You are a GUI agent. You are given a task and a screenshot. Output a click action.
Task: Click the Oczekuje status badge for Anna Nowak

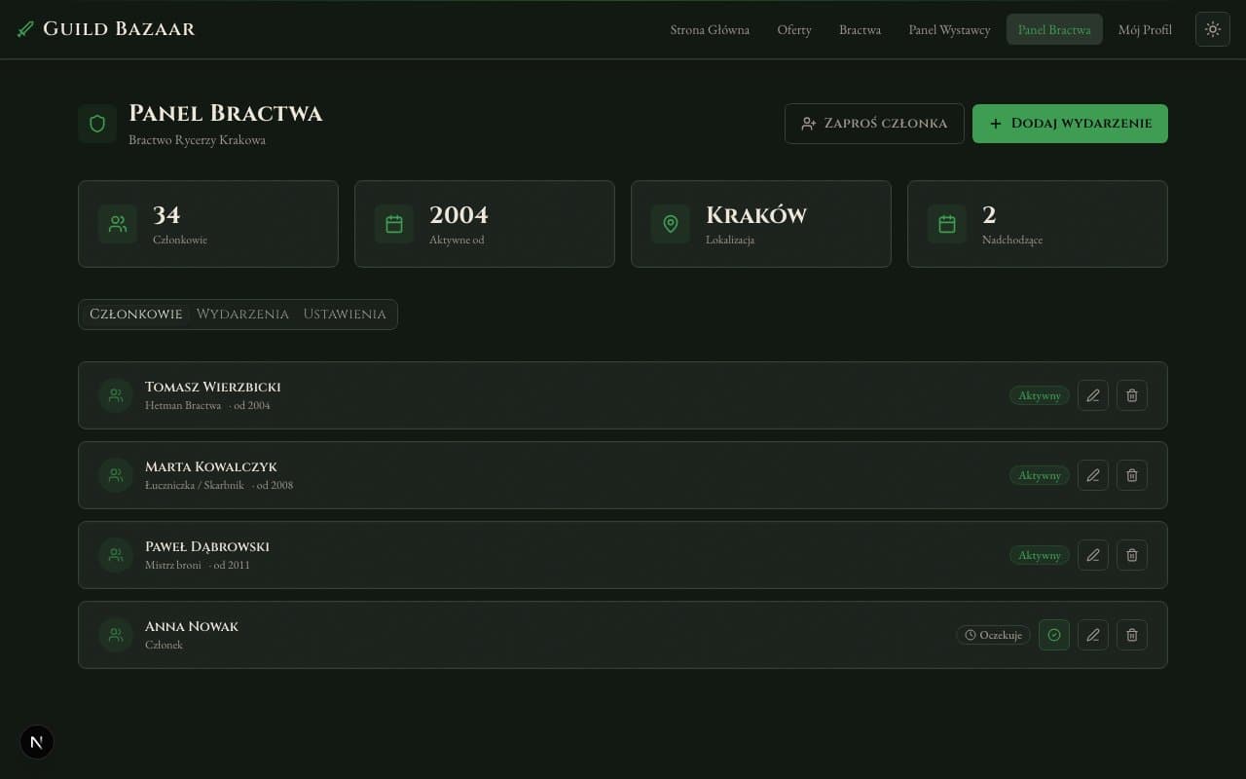993,635
